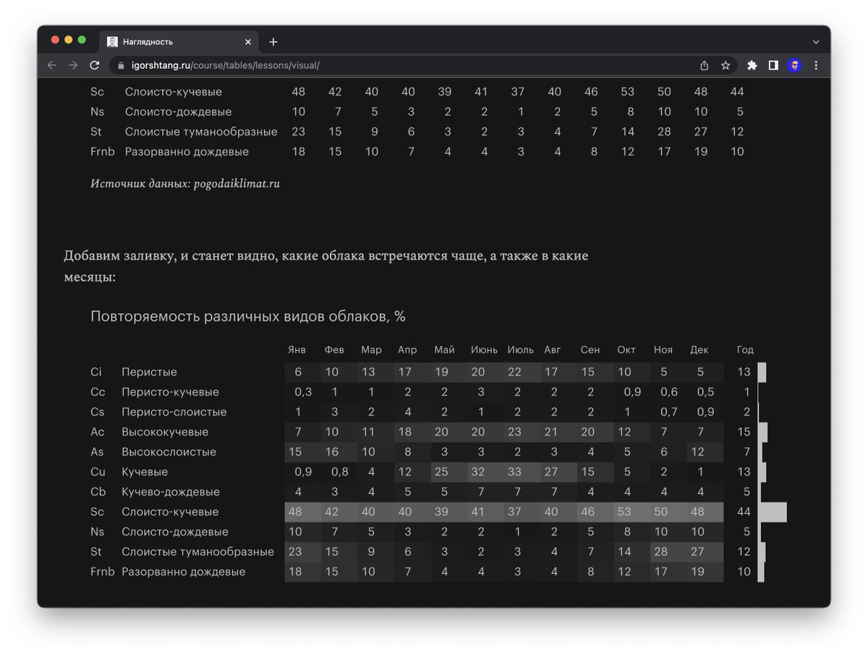
Task: Click the 'Источник данных: pogodaiklimat.ru' caption
Action: point(185,184)
